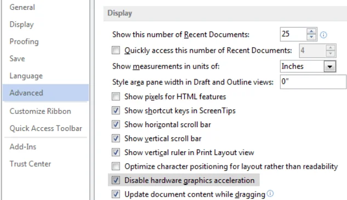Uncheck Update document content while dragging
This screenshot has height=200, width=347.
[116, 194]
